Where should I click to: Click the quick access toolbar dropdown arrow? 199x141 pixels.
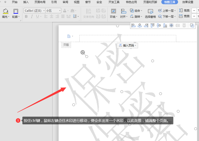[5, 2]
